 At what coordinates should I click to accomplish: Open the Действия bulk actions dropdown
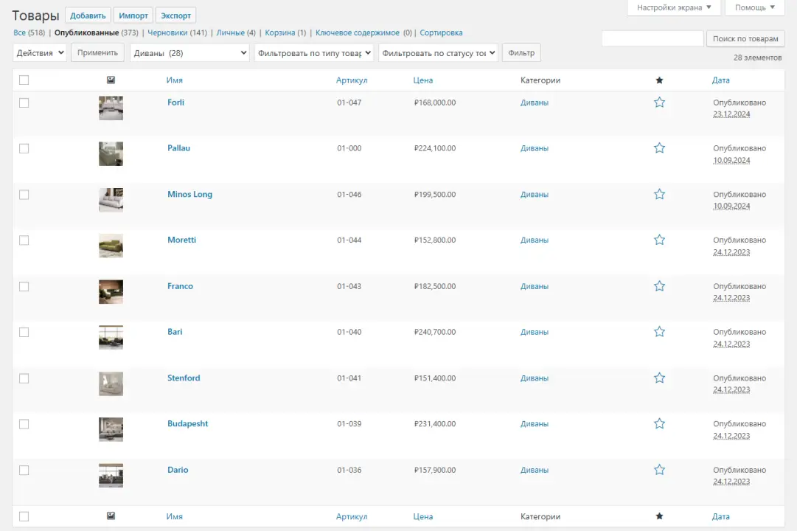click(40, 53)
